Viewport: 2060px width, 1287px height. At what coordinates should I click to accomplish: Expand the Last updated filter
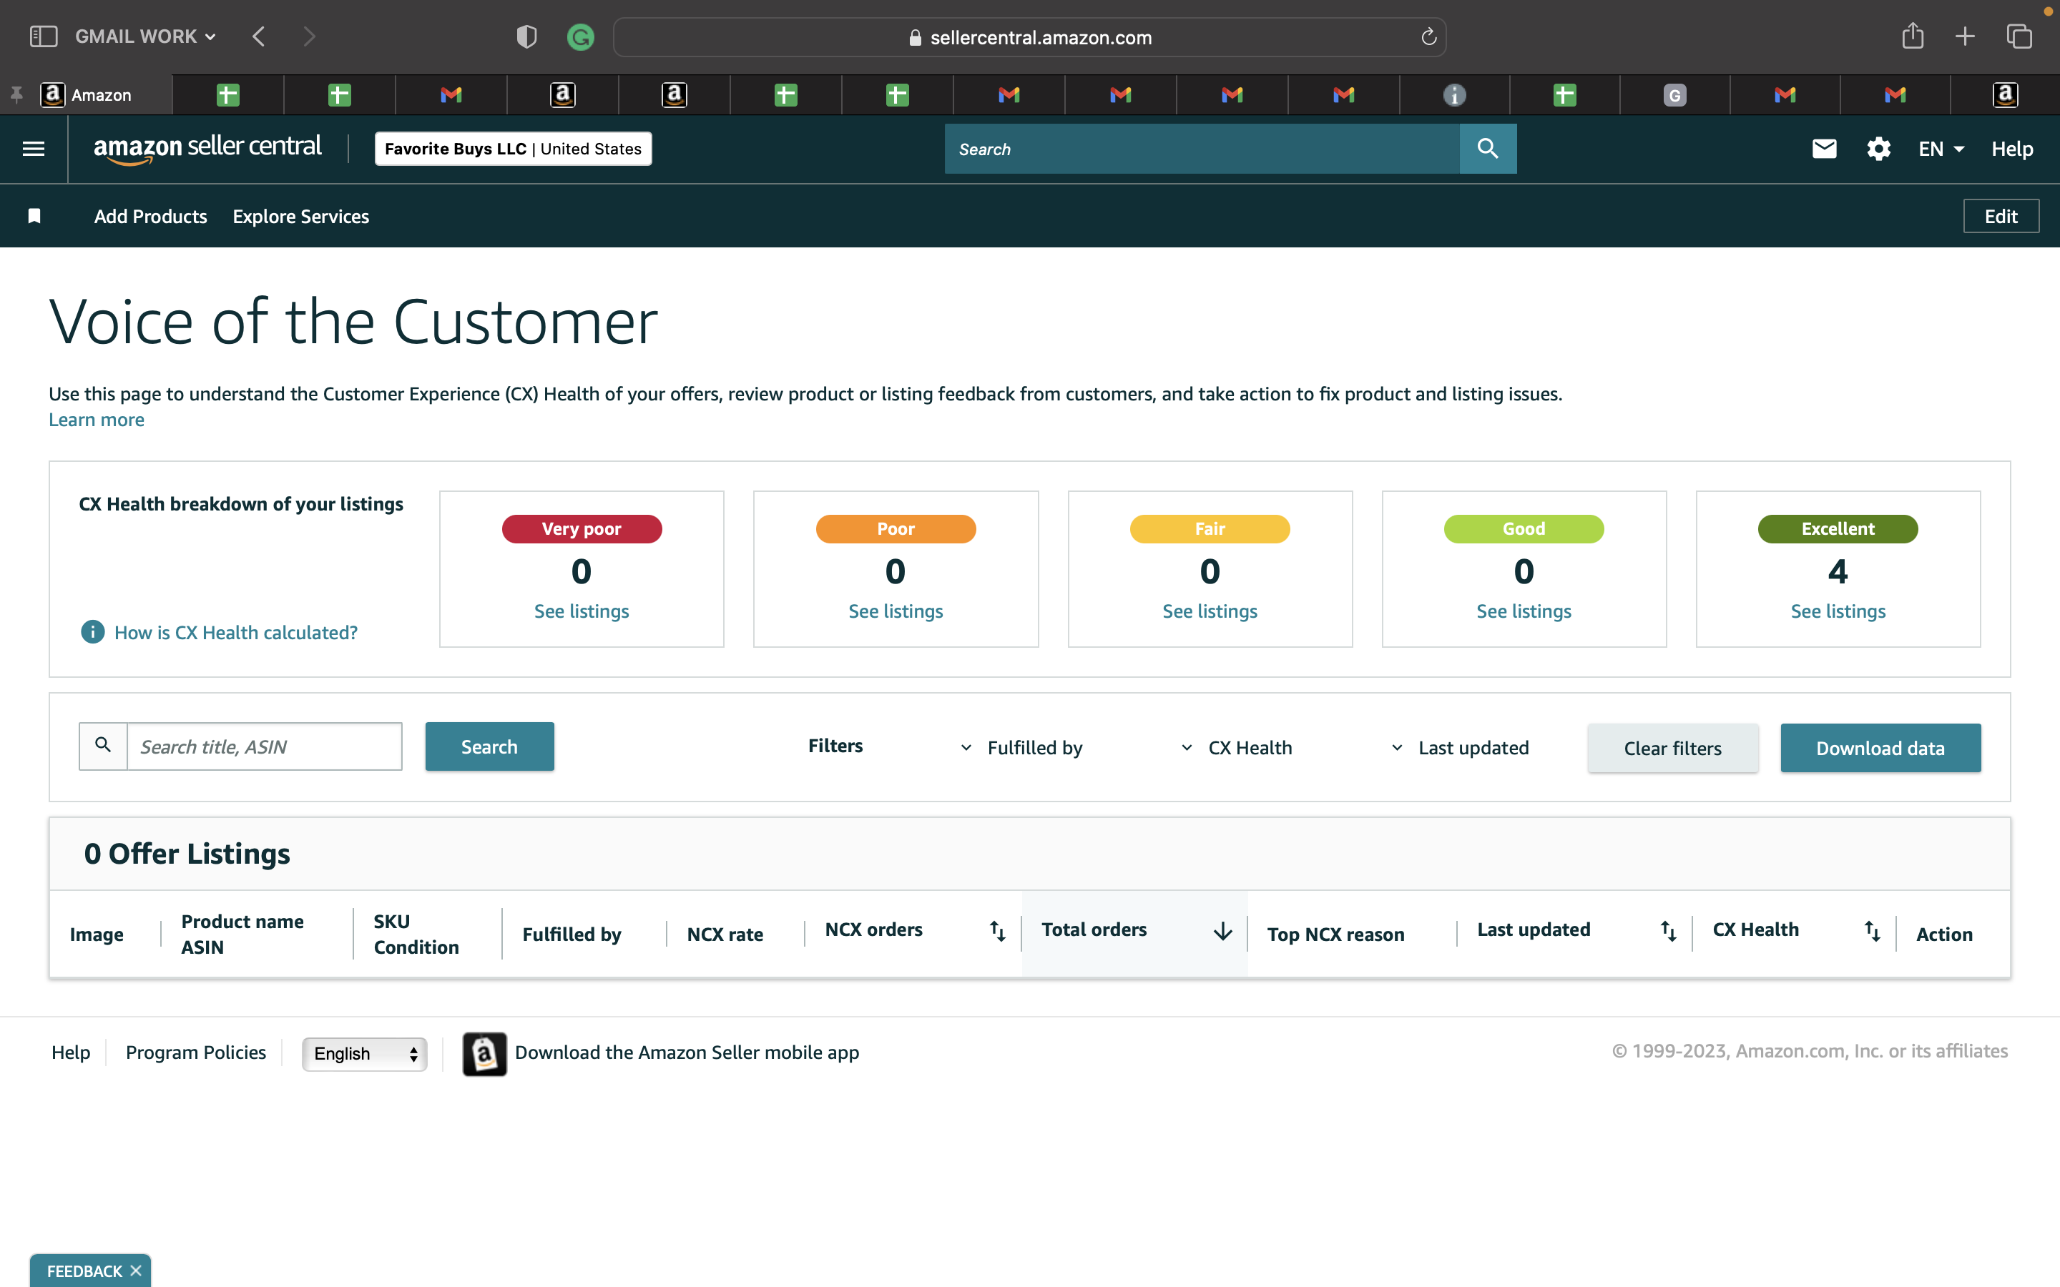pyautogui.click(x=1460, y=747)
